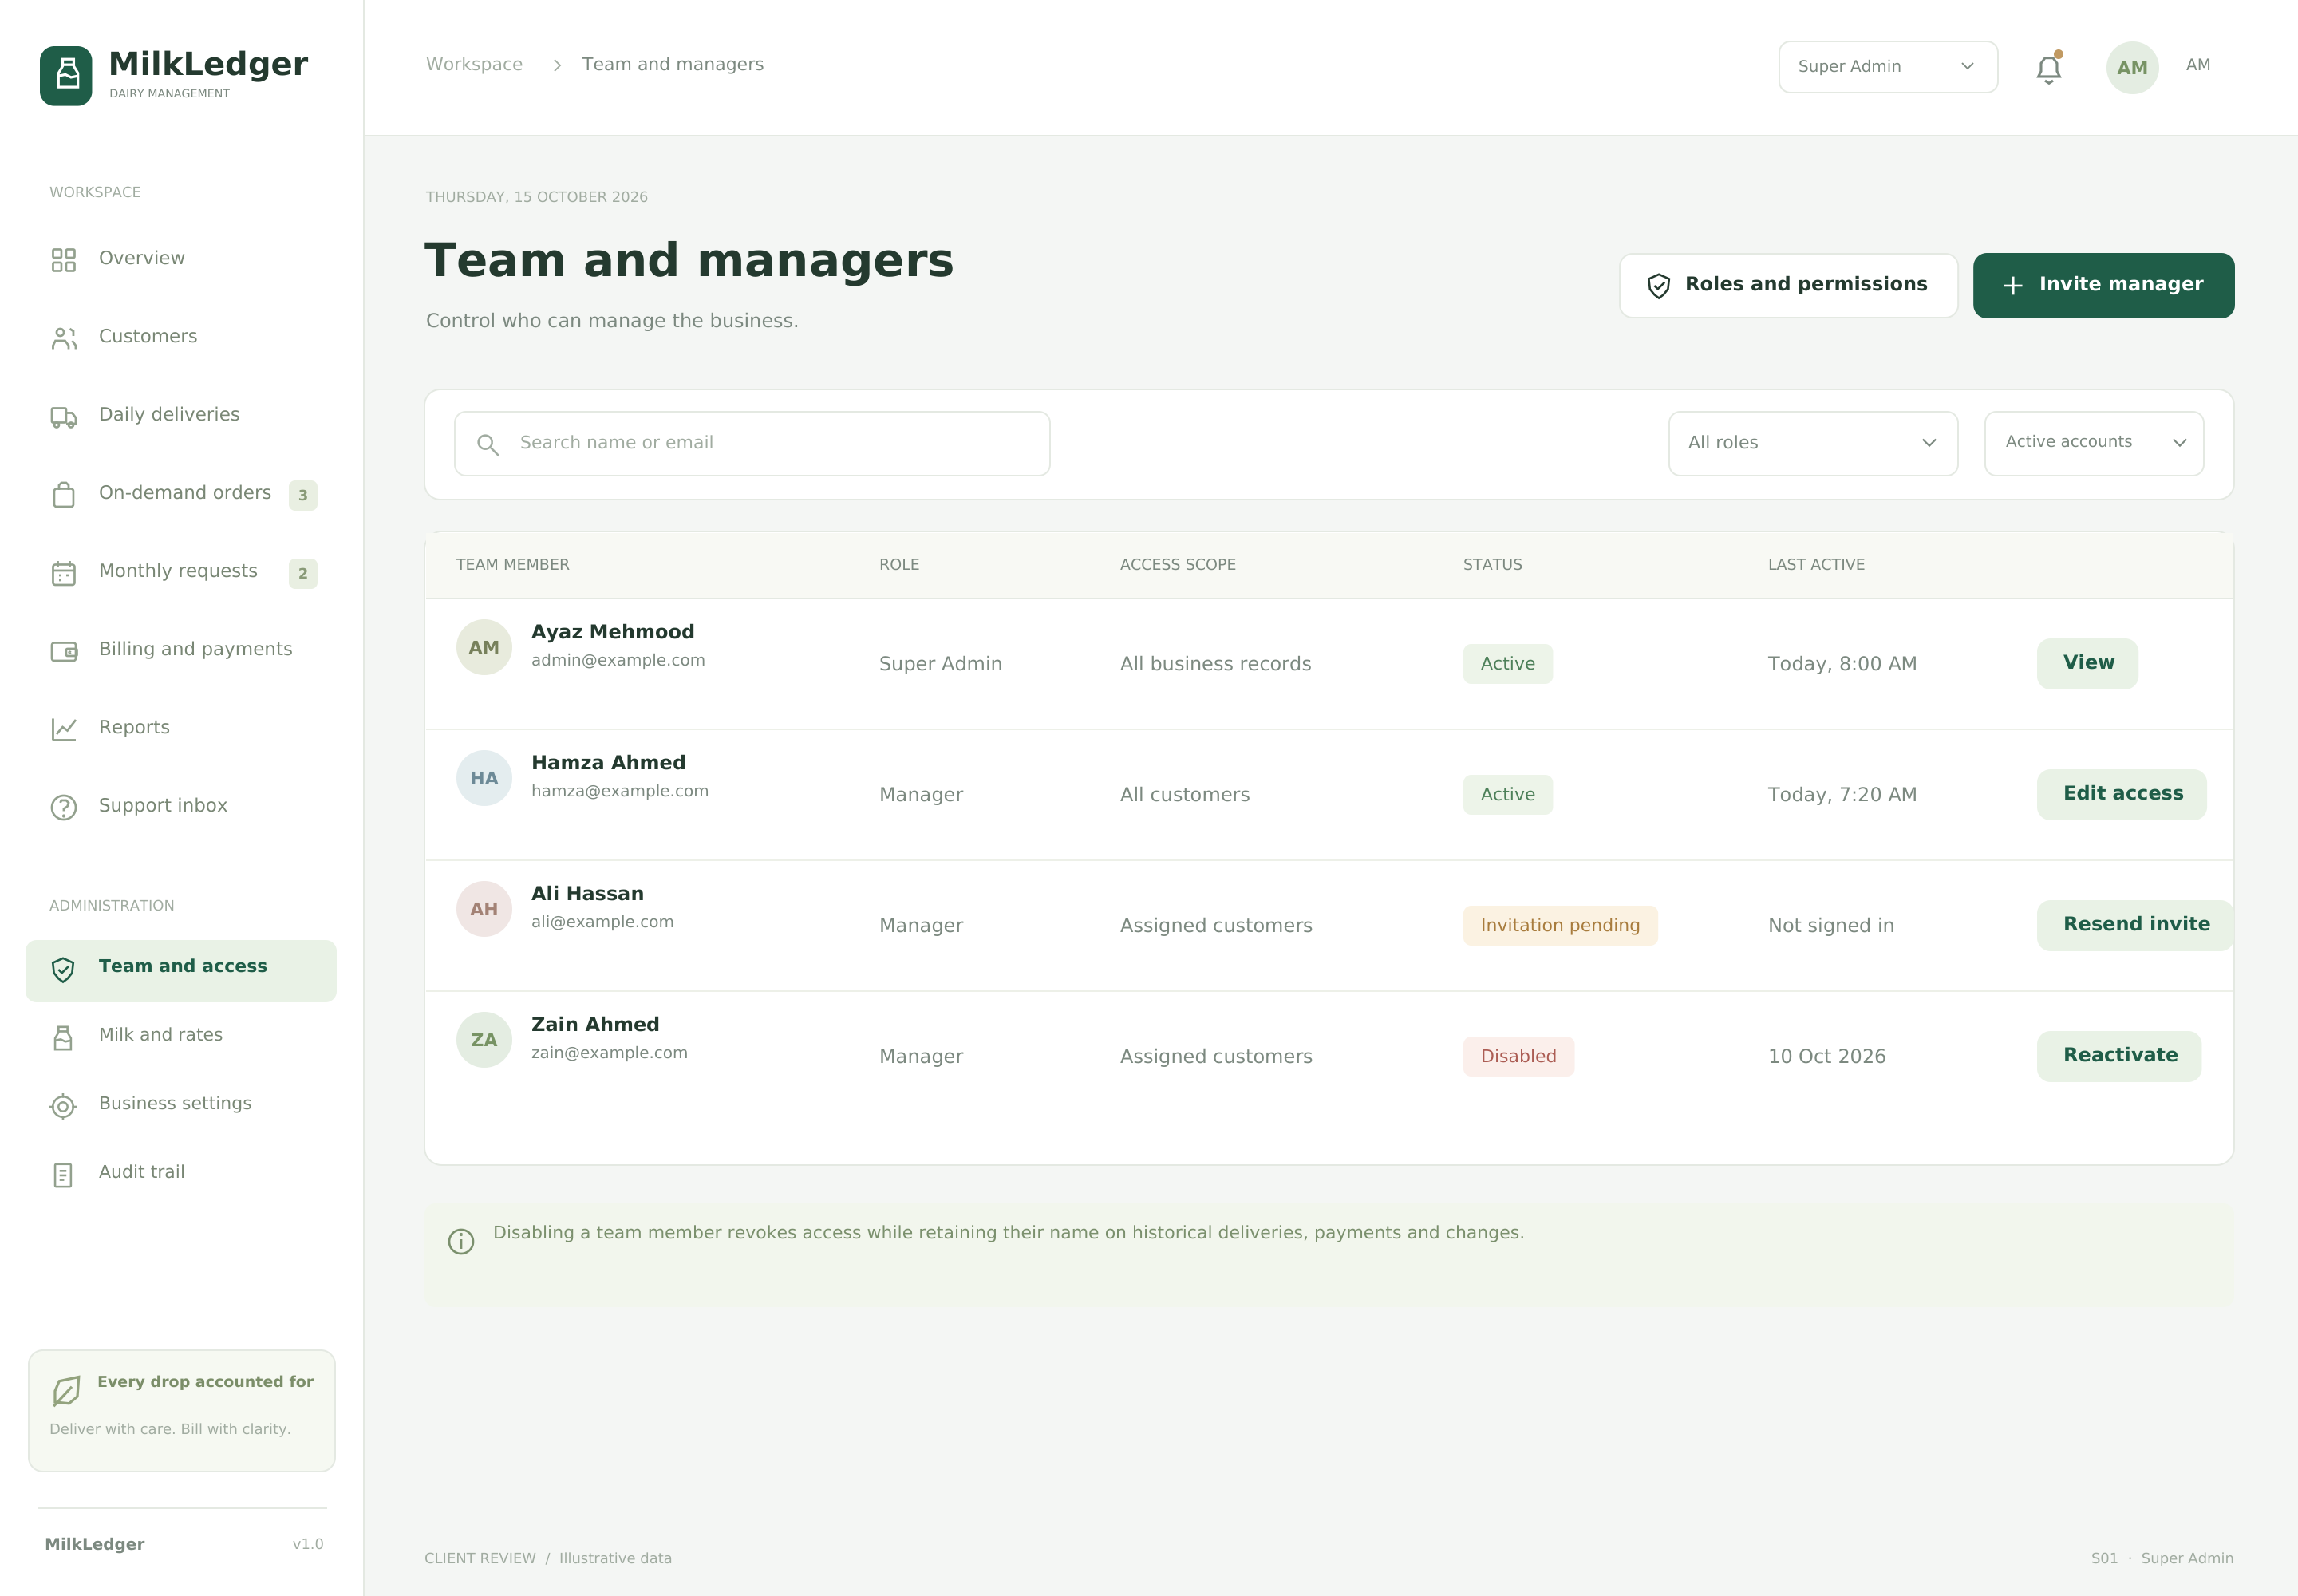The image size is (2298, 1596).
Task: Click the leaf icon in sidebar promo card
Action: pos(66,1391)
